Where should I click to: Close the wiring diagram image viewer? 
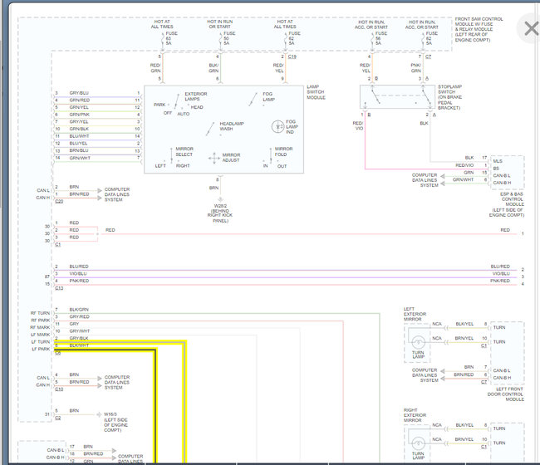[x=529, y=29]
